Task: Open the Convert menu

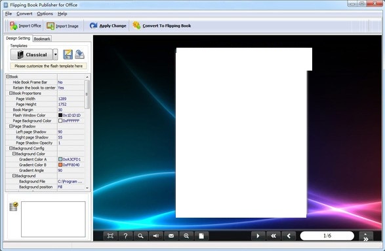Action: (x=24, y=14)
